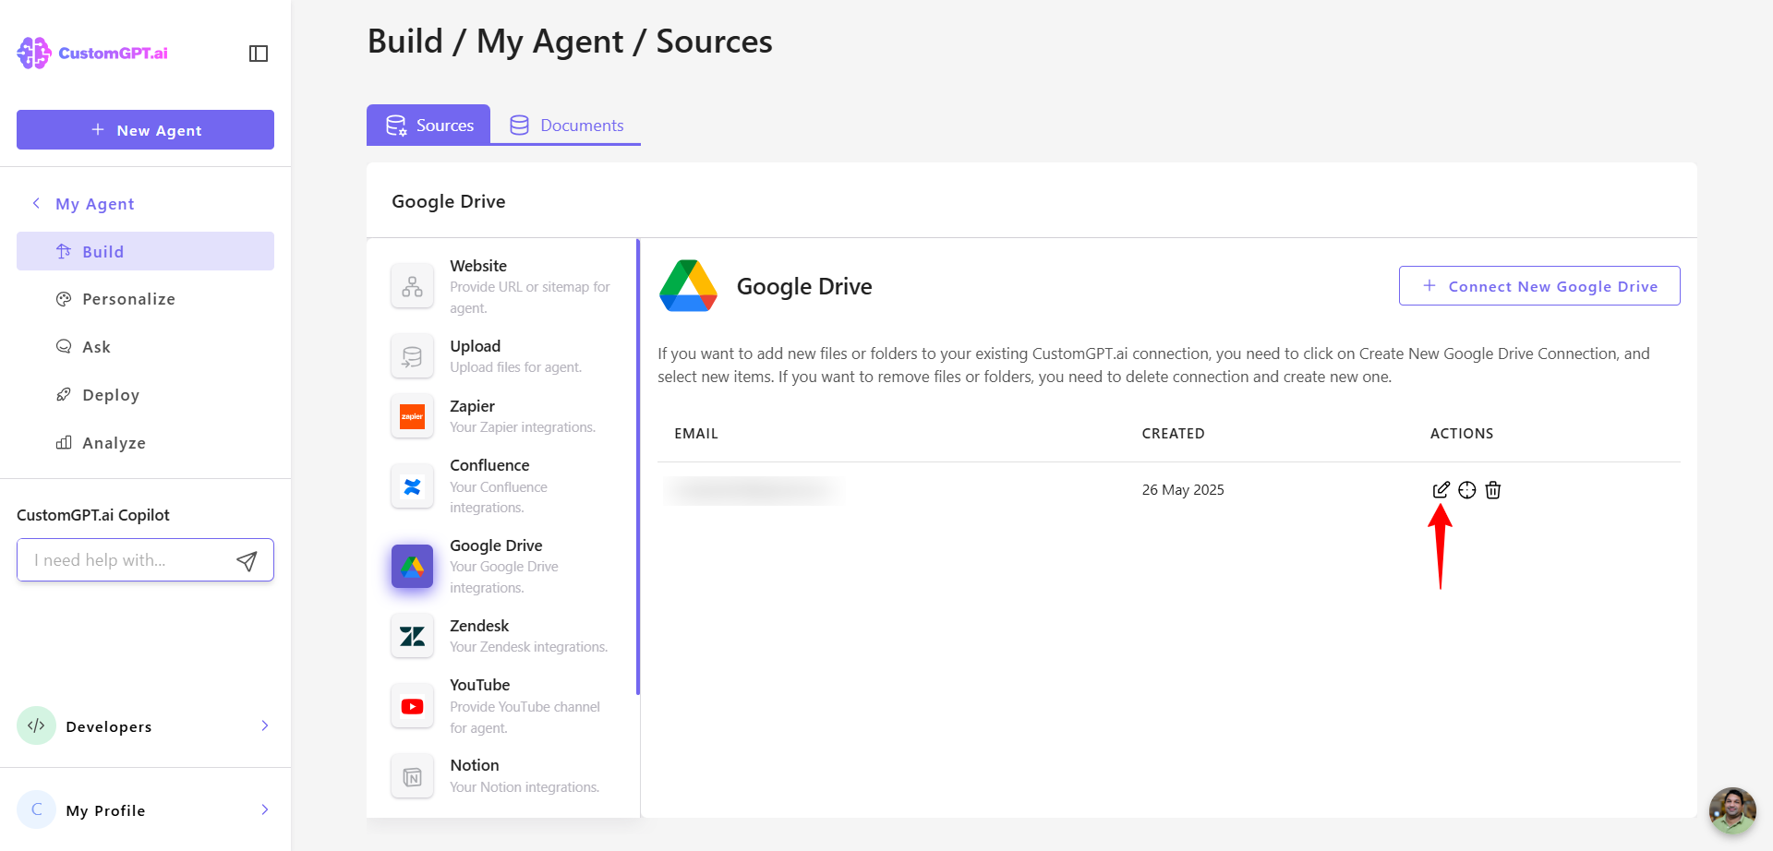Click the Website source icon
Image resolution: width=1773 pixels, height=851 pixels.
tap(412, 286)
